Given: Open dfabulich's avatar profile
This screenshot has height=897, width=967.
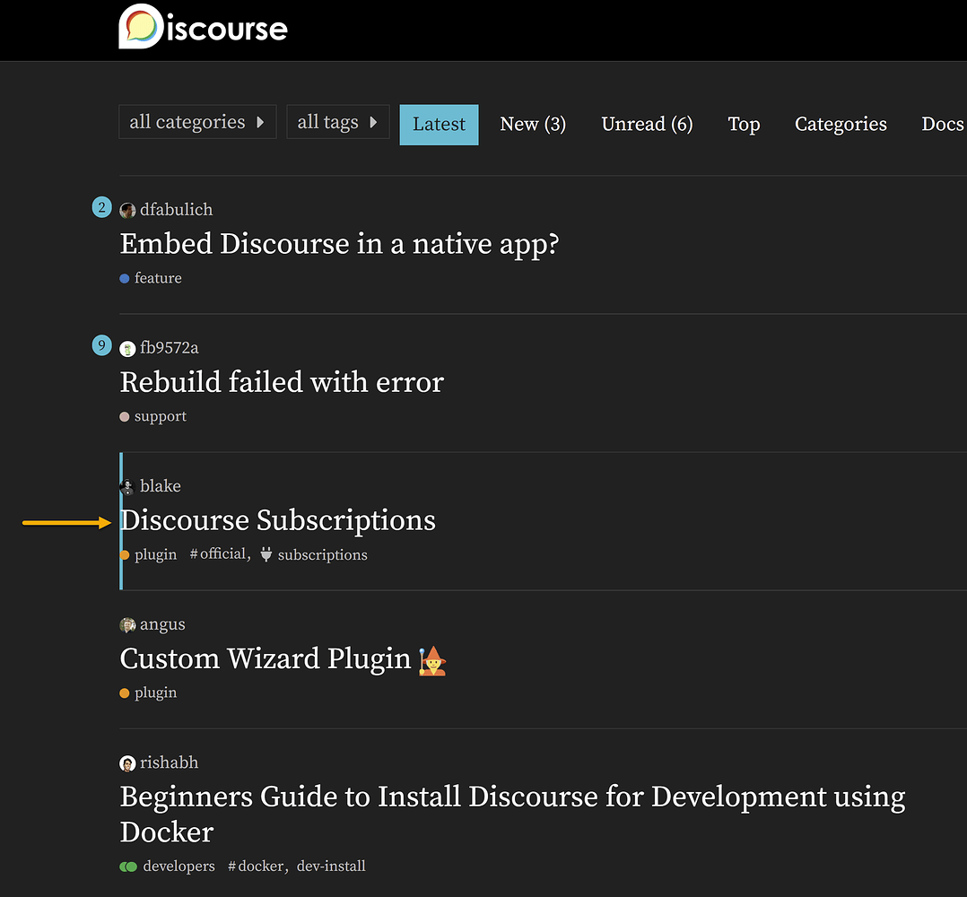Looking at the screenshot, I should [x=127, y=210].
